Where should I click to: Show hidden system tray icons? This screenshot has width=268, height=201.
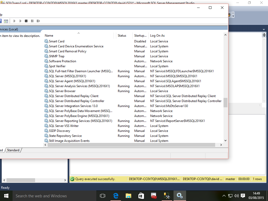point(224,196)
